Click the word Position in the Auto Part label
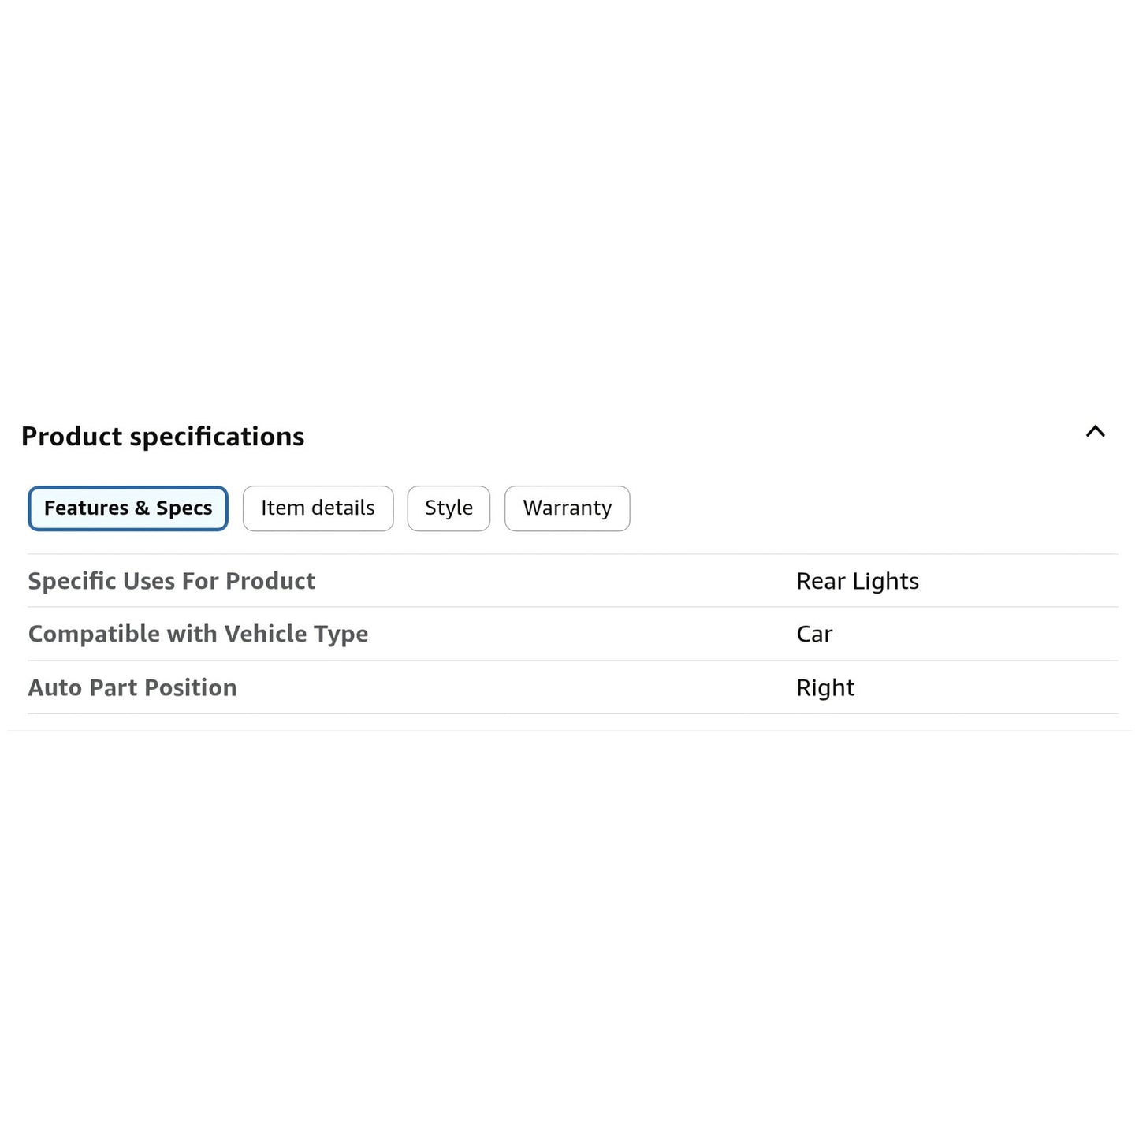 click(190, 687)
